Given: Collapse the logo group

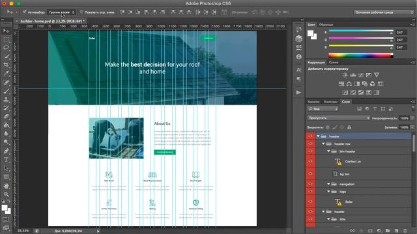Looking at the screenshot, I should pos(328,192).
